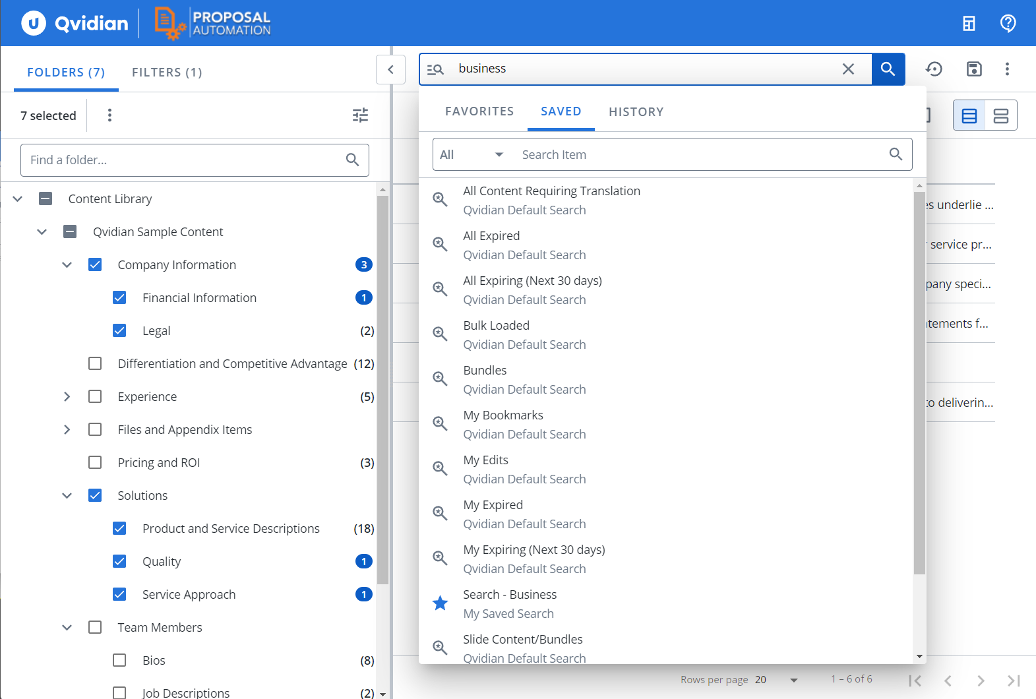Collapse the folder panel with left chevron
1036x699 pixels.
coord(390,69)
